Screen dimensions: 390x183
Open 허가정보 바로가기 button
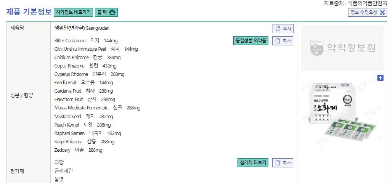point(73,12)
